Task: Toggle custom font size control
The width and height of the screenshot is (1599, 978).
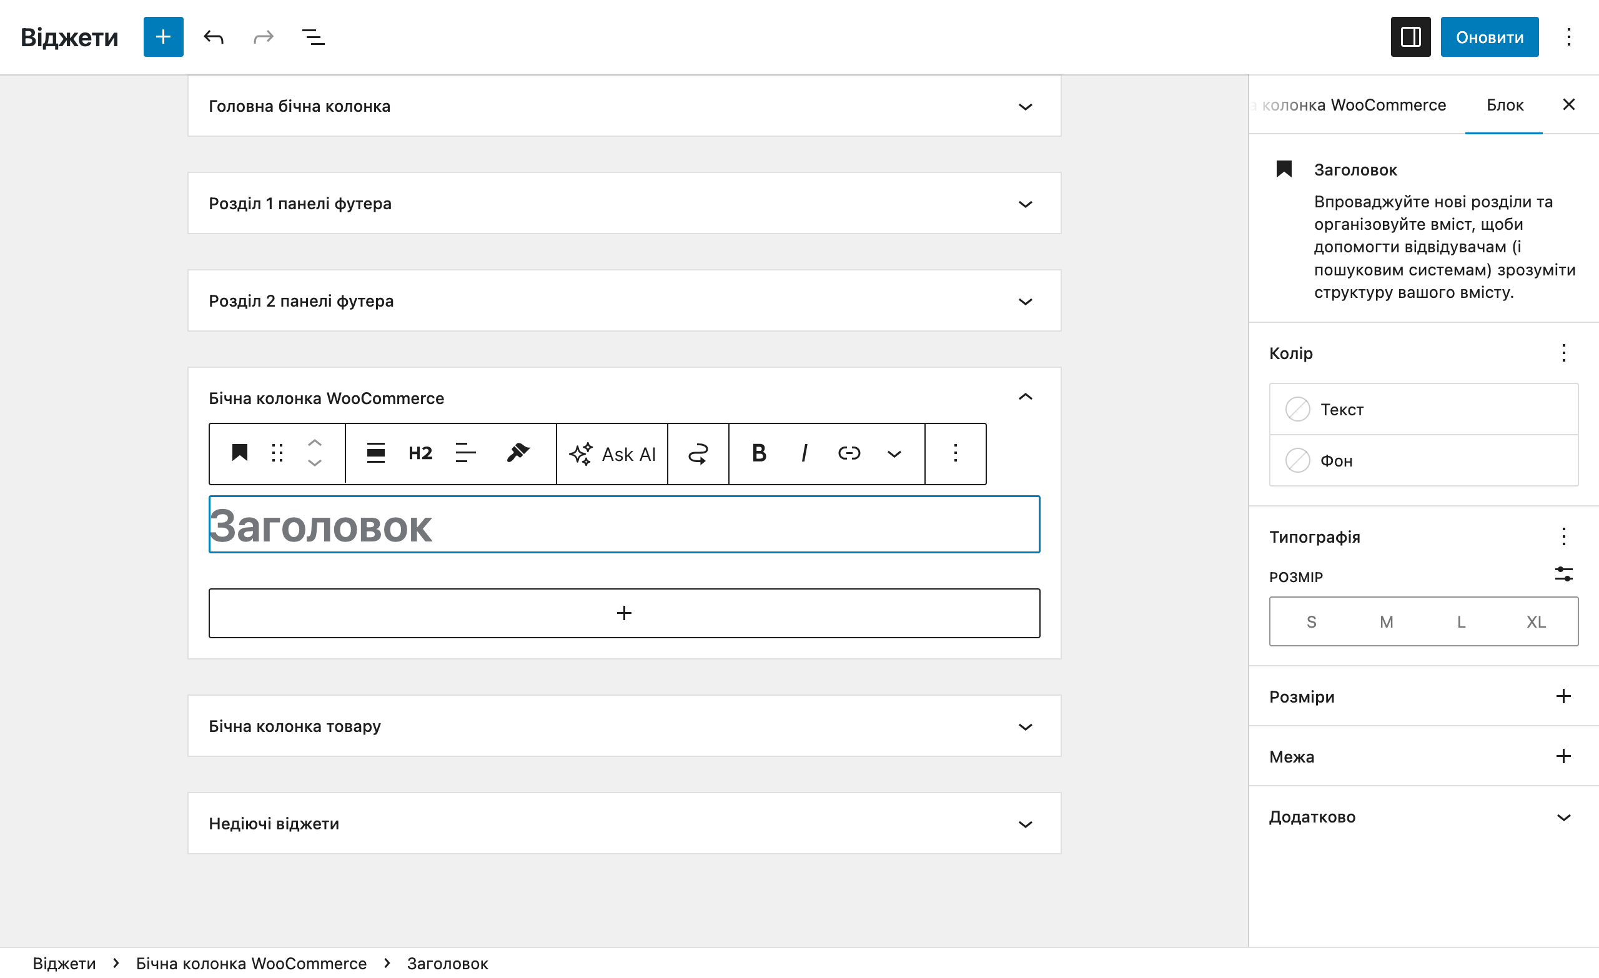Action: click(x=1564, y=575)
